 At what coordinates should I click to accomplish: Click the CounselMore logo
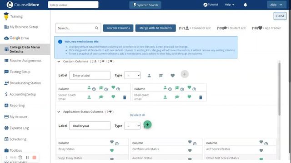tap(23, 5)
